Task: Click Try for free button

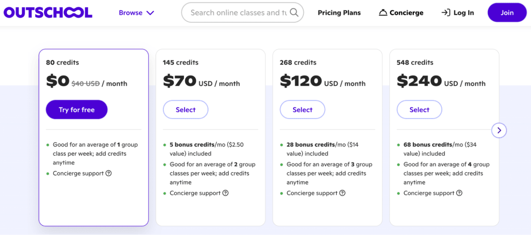Action: click(x=77, y=110)
